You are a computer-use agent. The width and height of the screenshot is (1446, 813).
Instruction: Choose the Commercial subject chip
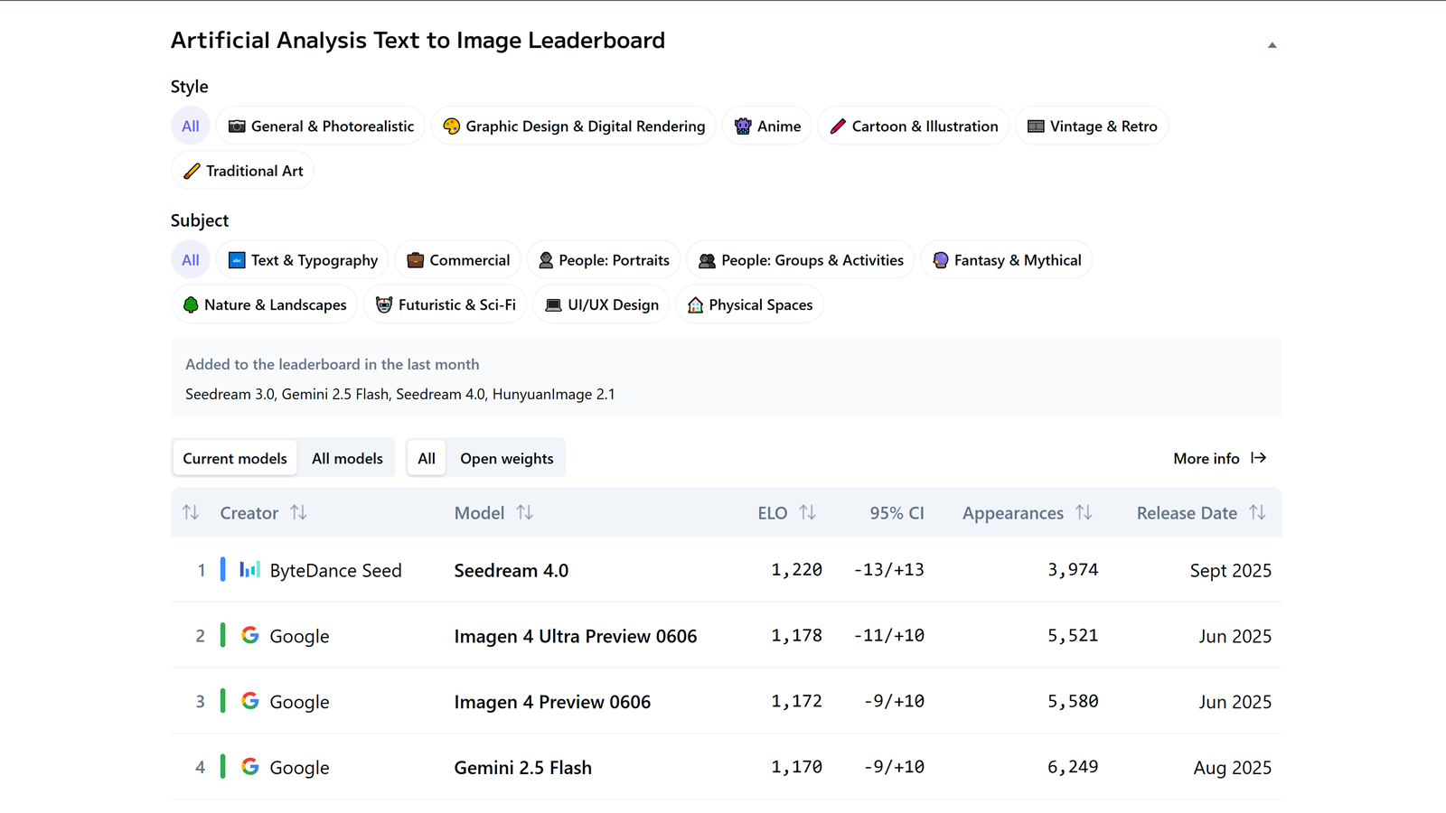tap(458, 260)
